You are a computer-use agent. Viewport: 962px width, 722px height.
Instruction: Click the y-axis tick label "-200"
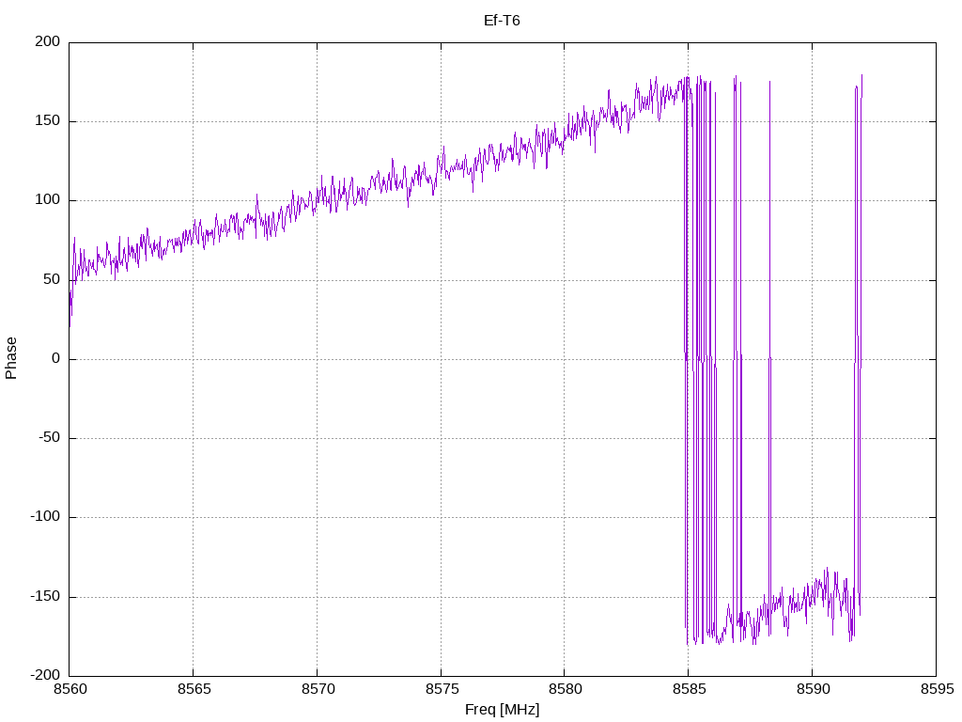point(45,675)
